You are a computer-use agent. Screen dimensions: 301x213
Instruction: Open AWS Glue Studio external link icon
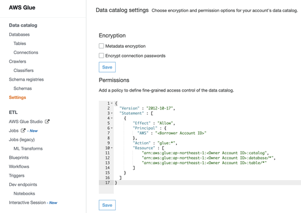coord(47,121)
